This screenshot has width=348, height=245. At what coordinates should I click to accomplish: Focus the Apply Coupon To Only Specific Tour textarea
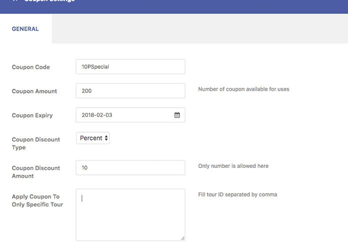point(130,215)
